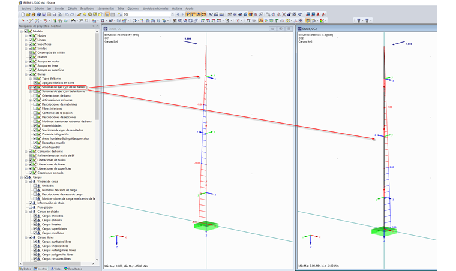Click the CC2 load case input field
This screenshot has height=271, width=456.
click(x=146, y=14)
